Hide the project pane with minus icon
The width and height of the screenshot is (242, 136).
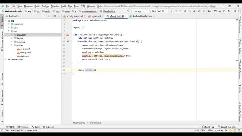[59, 16]
